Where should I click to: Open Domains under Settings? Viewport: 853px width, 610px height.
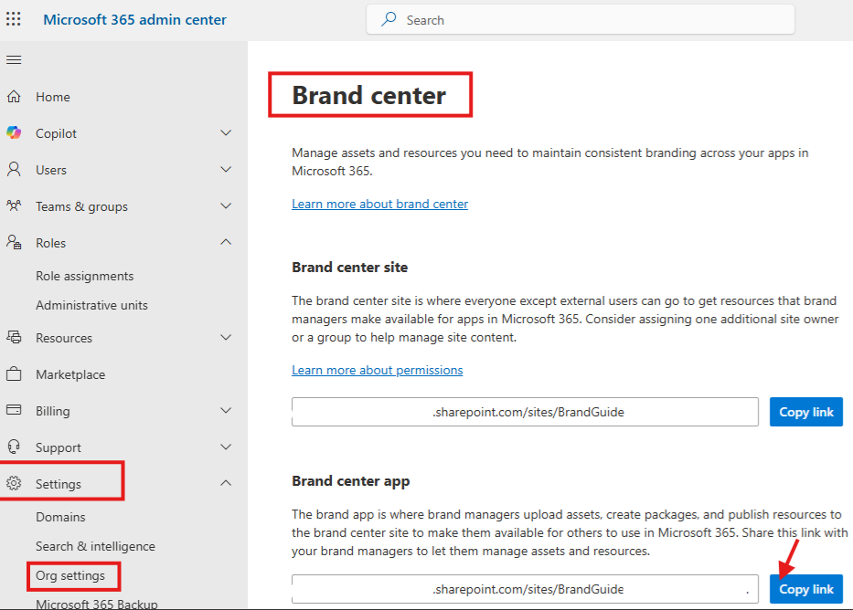(x=60, y=517)
